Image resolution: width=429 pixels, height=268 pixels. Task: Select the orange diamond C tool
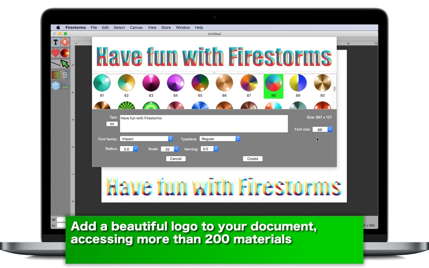pos(65,42)
